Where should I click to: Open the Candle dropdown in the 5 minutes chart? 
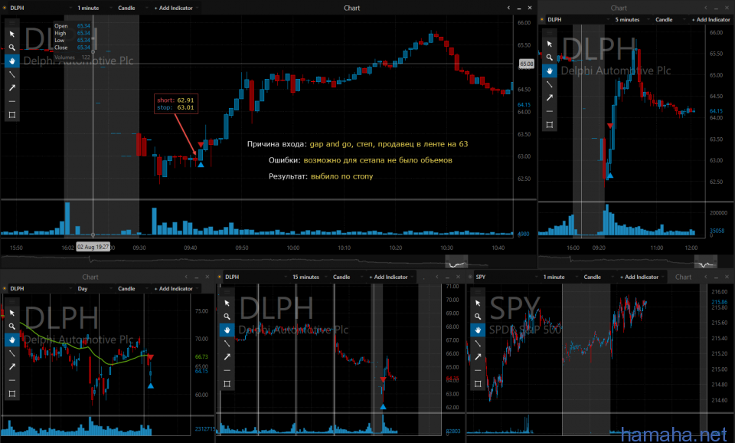pos(664,20)
